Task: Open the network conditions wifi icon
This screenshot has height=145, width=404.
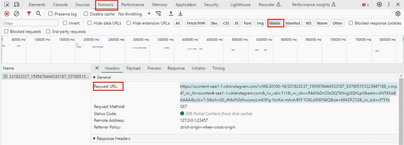Action: tap(158, 14)
